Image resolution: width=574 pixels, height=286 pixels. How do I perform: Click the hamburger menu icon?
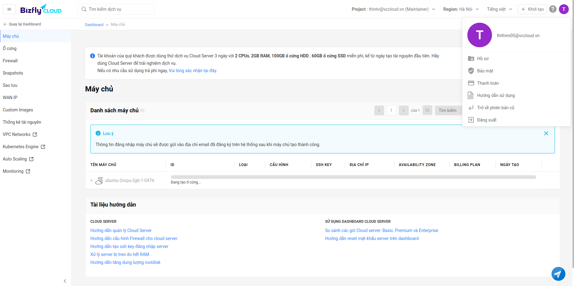9,9
